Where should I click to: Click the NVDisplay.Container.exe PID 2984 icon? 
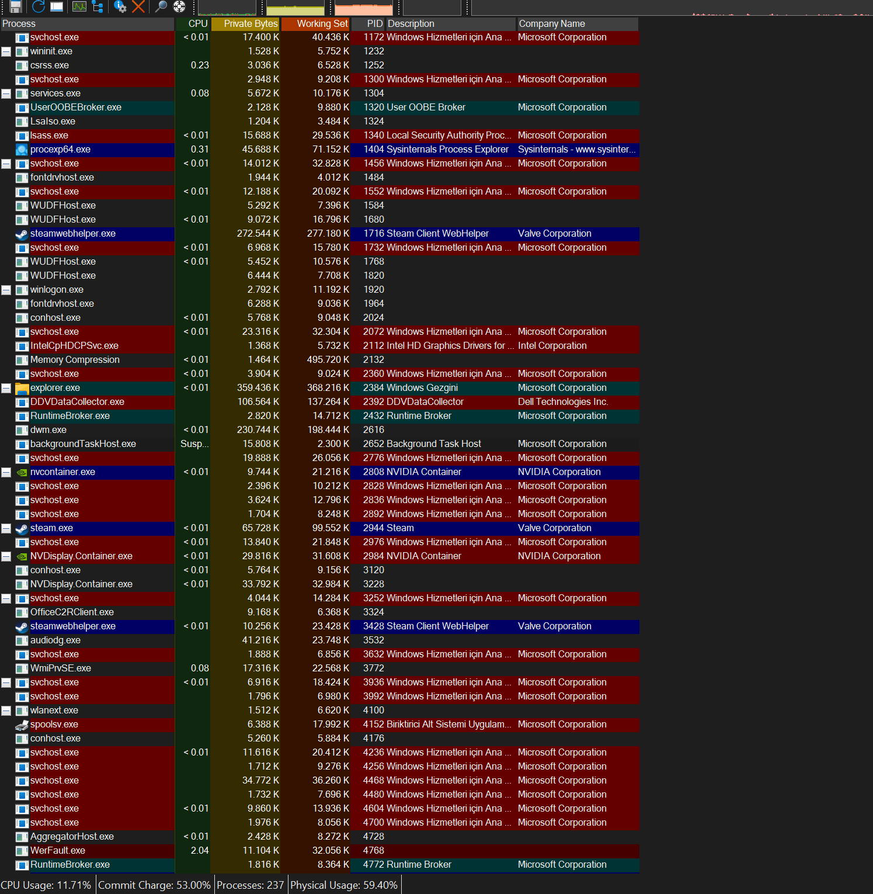[22, 556]
